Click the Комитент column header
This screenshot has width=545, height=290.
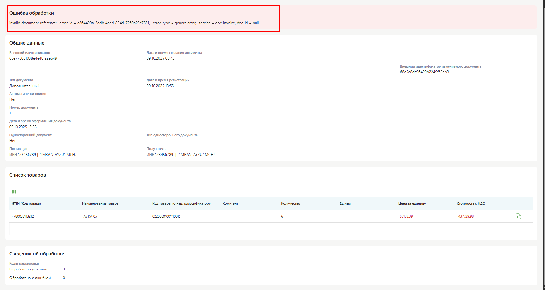click(230, 203)
